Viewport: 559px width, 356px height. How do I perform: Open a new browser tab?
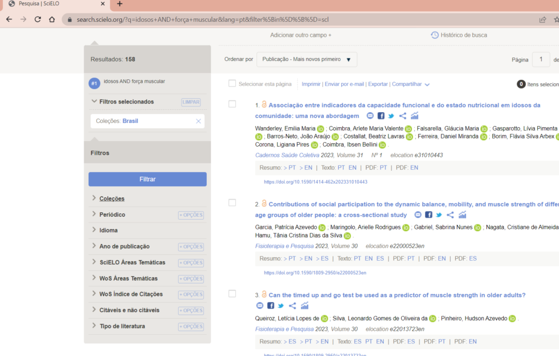point(120,4)
